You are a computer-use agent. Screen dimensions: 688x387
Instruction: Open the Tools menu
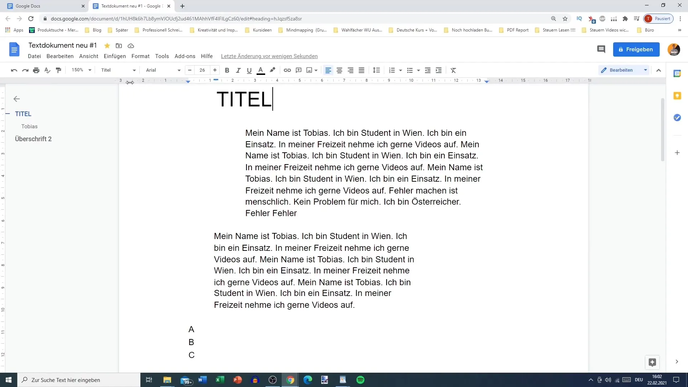point(162,56)
